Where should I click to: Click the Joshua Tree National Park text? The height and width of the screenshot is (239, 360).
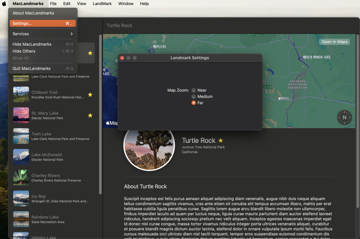click(203, 147)
